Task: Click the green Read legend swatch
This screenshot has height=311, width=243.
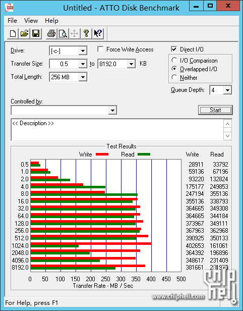Action: pyautogui.click(x=144, y=154)
